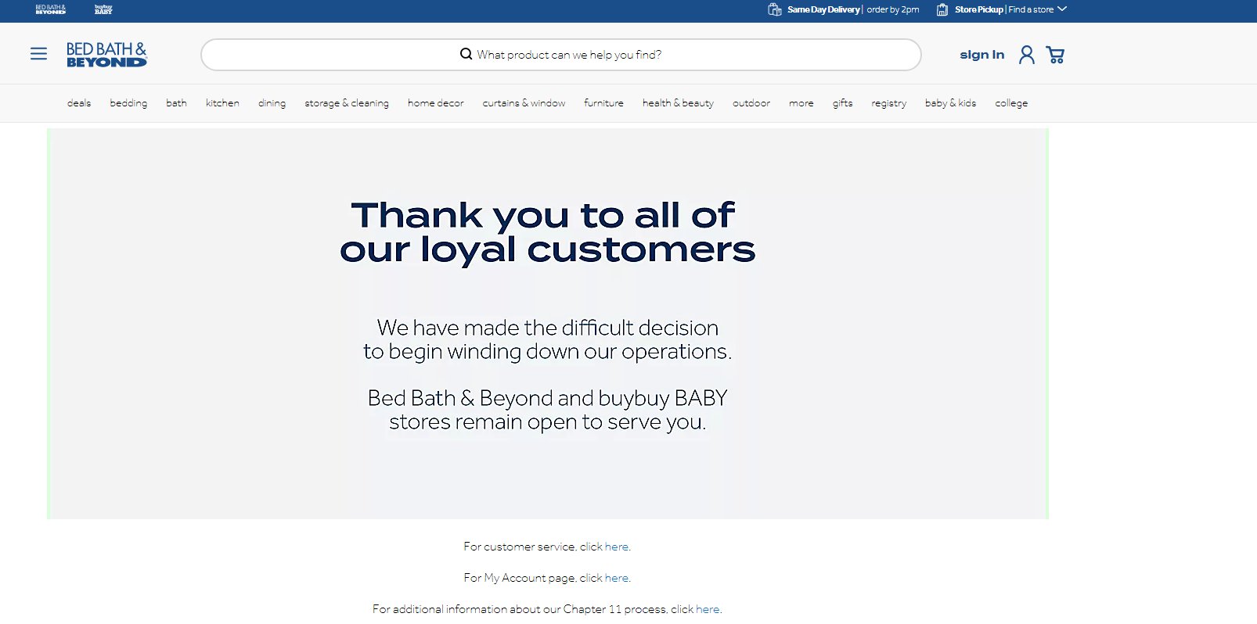Open the home decor category
Image resolution: width=1257 pixels, height=624 pixels.
click(435, 103)
